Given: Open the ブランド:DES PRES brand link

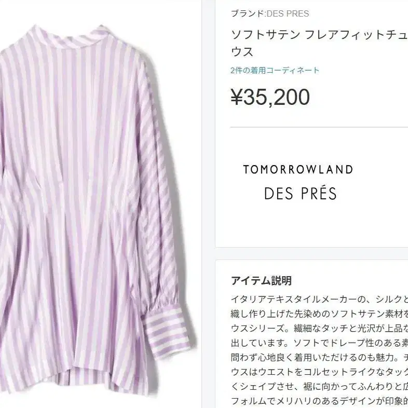Looking at the screenshot, I should pyautogui.click(x=270, y=13).
